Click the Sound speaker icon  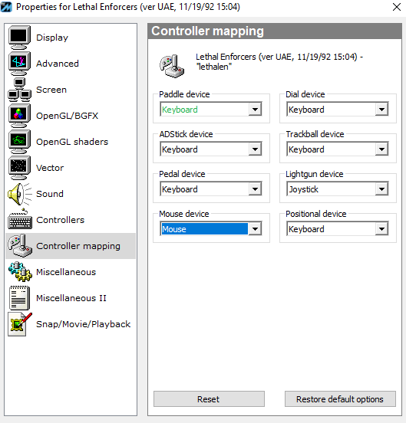(x=19, y=194)
